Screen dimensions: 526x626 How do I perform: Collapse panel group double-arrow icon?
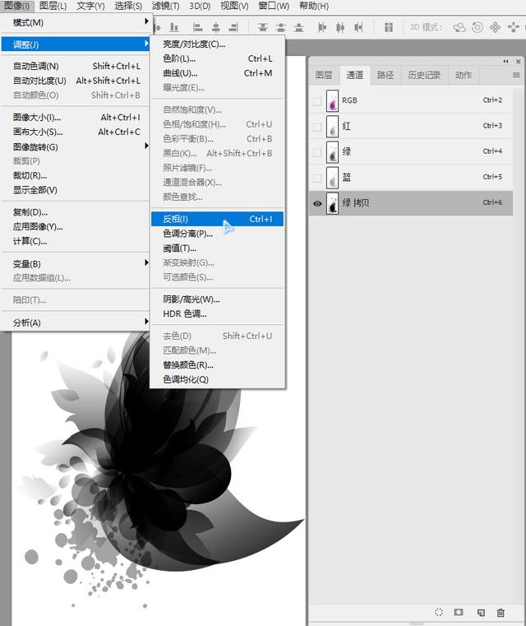[505, 62]
